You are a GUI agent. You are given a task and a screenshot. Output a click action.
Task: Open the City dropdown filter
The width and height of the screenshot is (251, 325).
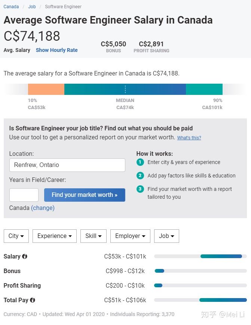click(x=16, y=236)
